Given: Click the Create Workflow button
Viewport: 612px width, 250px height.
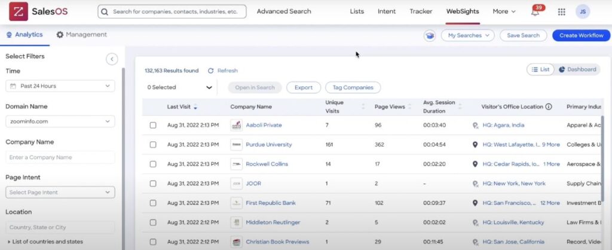Looking at the screenshot, I should tap(581, 35).
